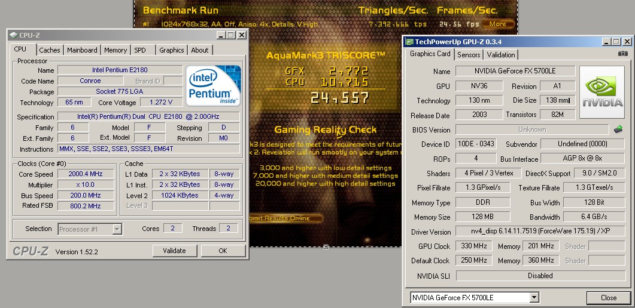
Task: Click the NVIDIA SLI Disabled field
Action: coord(540,276)
